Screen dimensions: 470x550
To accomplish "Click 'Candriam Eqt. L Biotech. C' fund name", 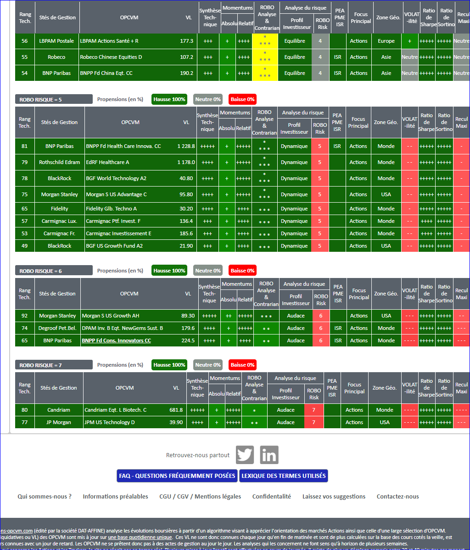I will [x=115, y=410].
